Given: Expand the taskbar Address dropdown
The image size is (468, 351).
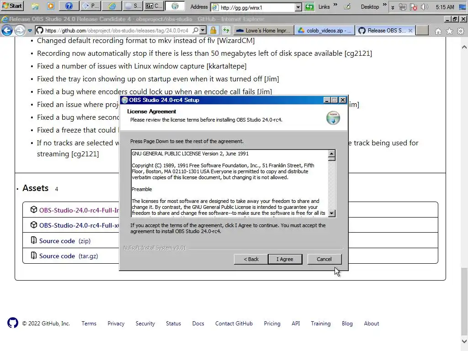Looking at the screenshot, I should point(298,7).
